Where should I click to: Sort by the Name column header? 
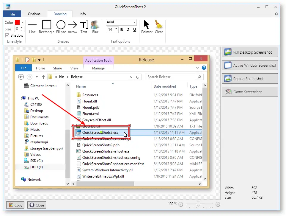pyautogui.click(x=81, y=86)
